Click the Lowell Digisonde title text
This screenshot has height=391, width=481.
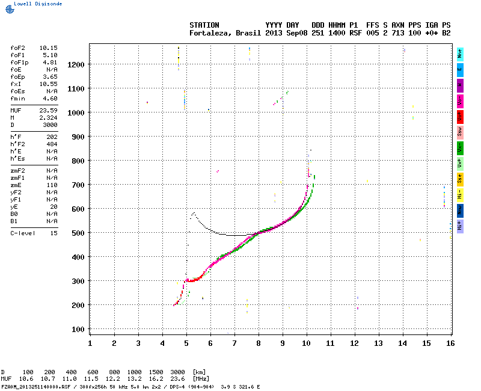click(38, 4)
